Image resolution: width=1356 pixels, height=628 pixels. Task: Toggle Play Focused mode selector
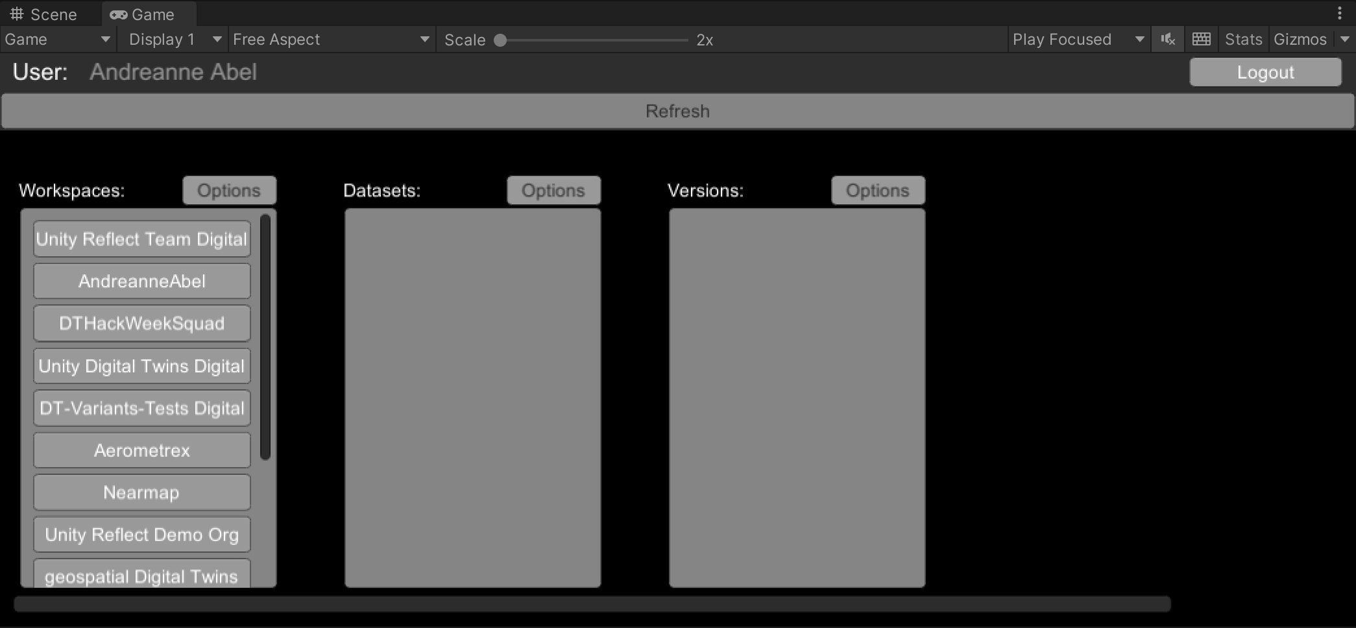[1078, 39]
